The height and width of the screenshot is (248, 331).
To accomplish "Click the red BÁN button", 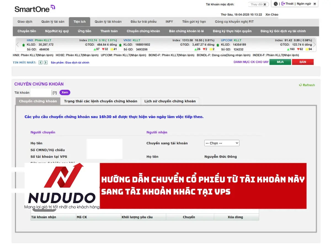I will pyautogui.click(x=303, y=62).
